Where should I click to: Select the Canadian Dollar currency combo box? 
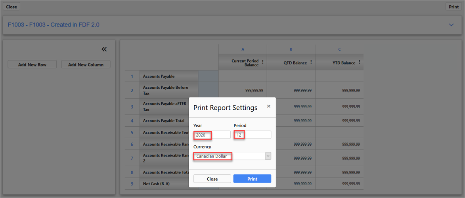(x=229, y=156)
